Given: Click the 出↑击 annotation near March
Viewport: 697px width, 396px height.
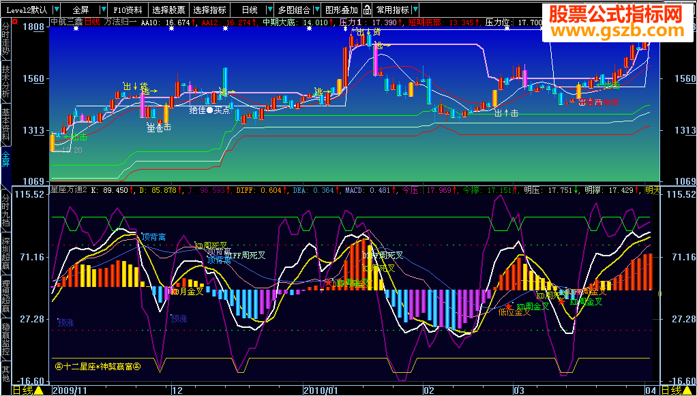Looking at the screenshot, I should click(506, 113).
